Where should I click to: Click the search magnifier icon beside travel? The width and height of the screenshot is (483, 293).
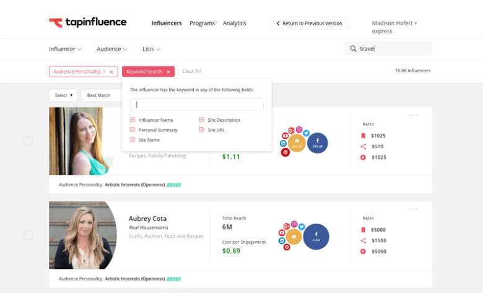[353, 49]
